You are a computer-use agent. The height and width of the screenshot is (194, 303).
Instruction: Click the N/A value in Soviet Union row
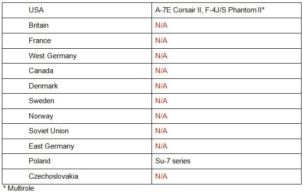pos(161,131)
